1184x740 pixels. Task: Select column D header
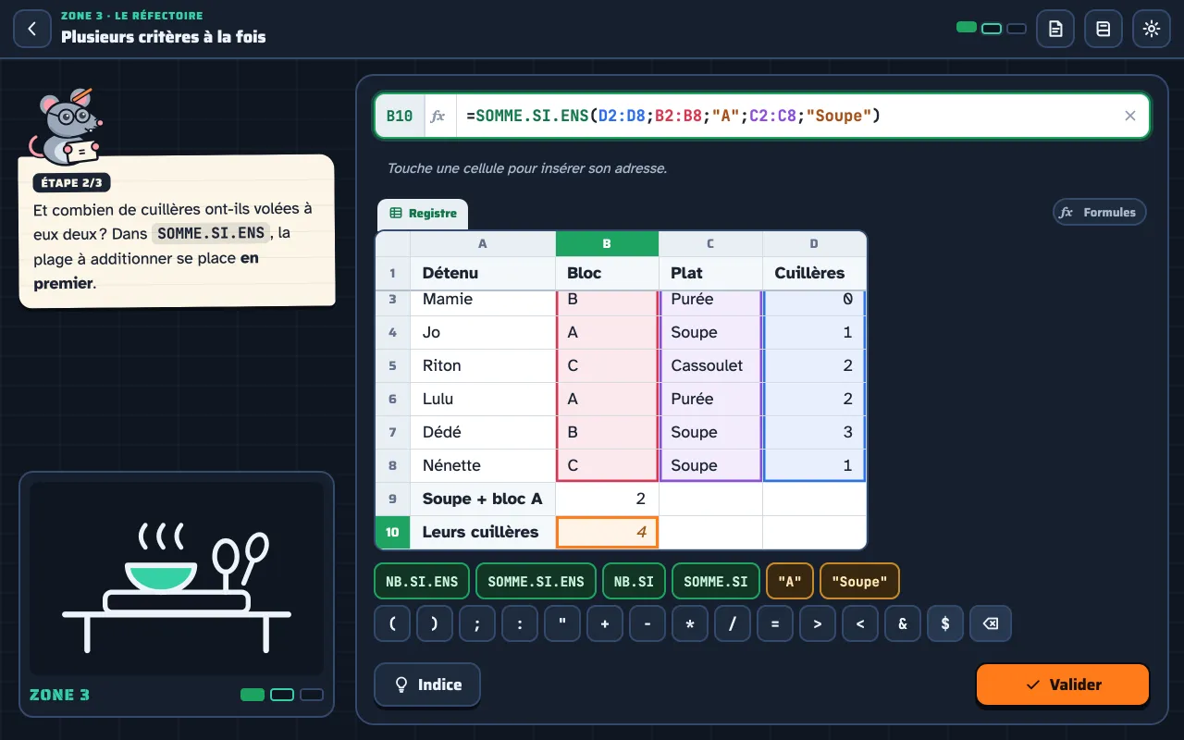pos(814,244)
